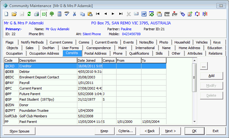Open the envelope card icon
The height and width of the screenshot is (138, 229).
click(x=136, y=14)
